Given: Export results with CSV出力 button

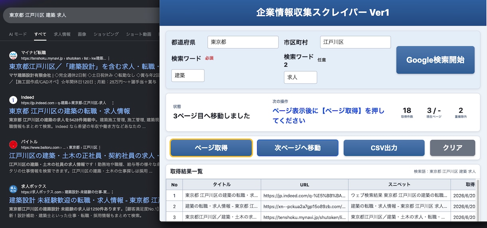Looking at the screenshot, I should (x=384, y=148).
